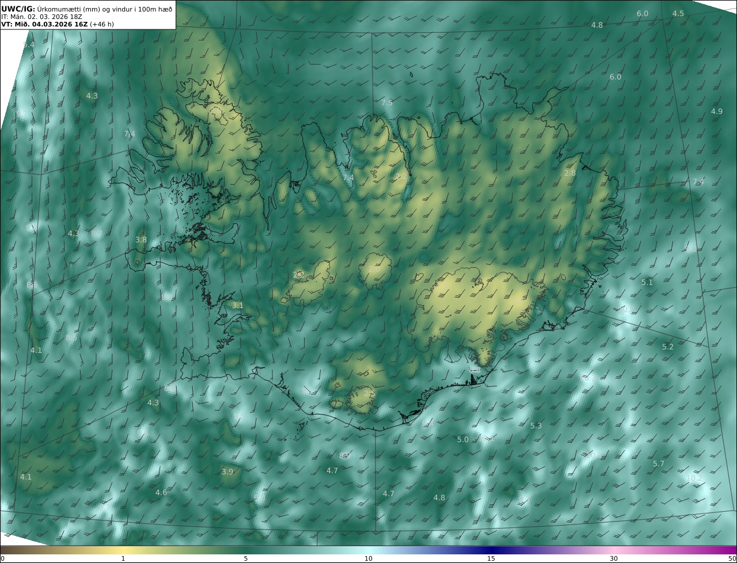The image size is (737, 563).
Task: Click colorbar tick label 0
Action: [2, 558]
